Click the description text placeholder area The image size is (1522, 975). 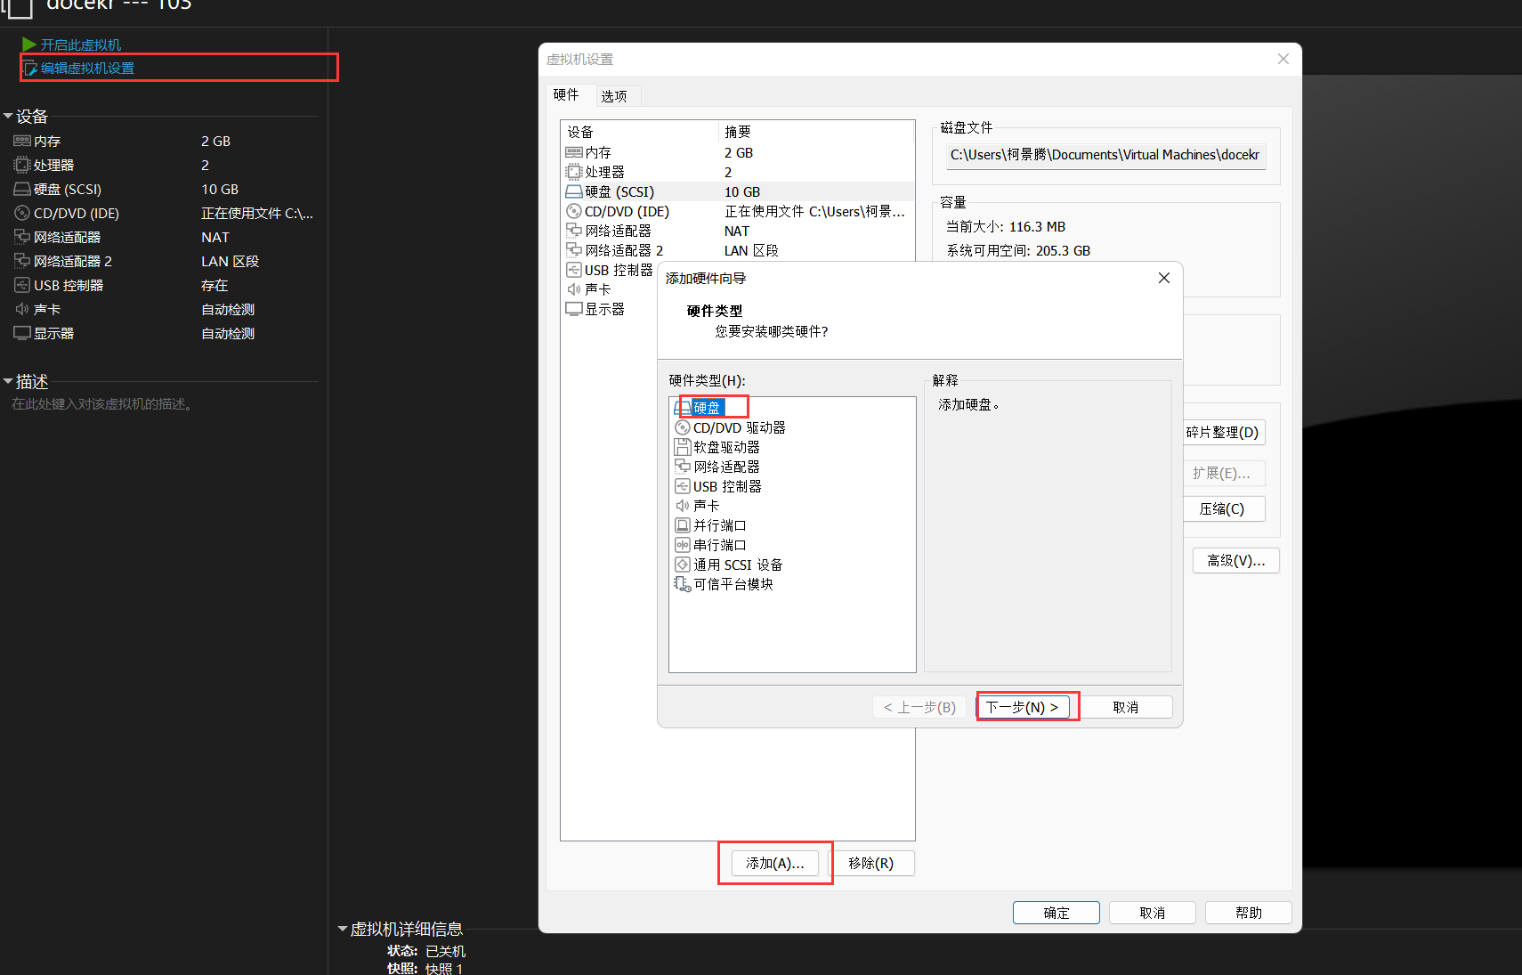click(x=103, y=404)
